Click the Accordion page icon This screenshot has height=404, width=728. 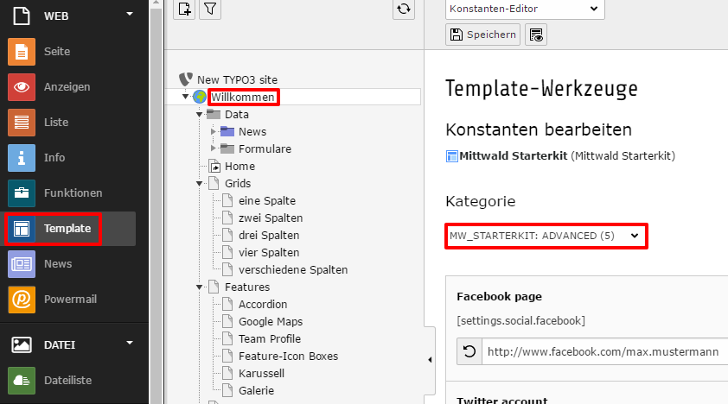point(227,304)
